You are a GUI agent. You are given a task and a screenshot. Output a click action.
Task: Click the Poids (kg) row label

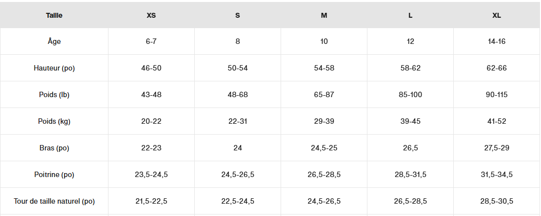click(54, 121)
